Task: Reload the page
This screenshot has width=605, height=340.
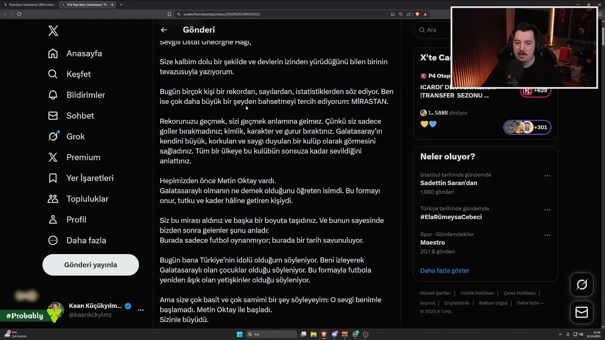Action: [19, 14]
